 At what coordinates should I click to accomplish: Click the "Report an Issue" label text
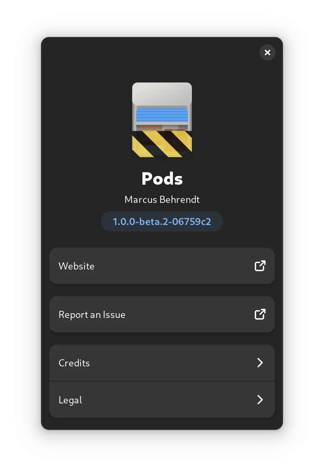92,315
